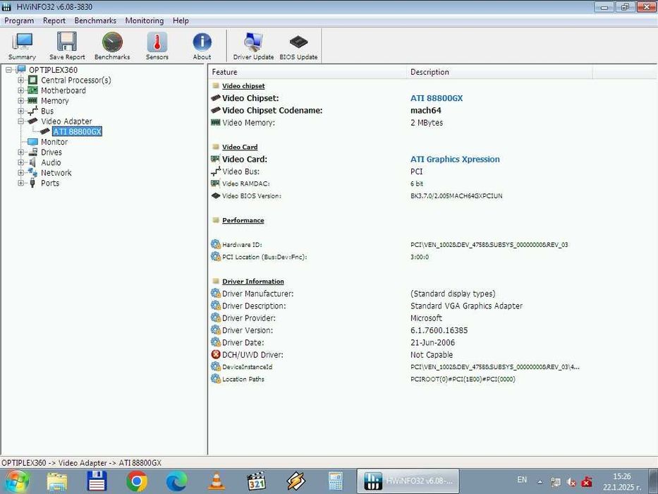Click the Performance section heading

click(243, 220)
